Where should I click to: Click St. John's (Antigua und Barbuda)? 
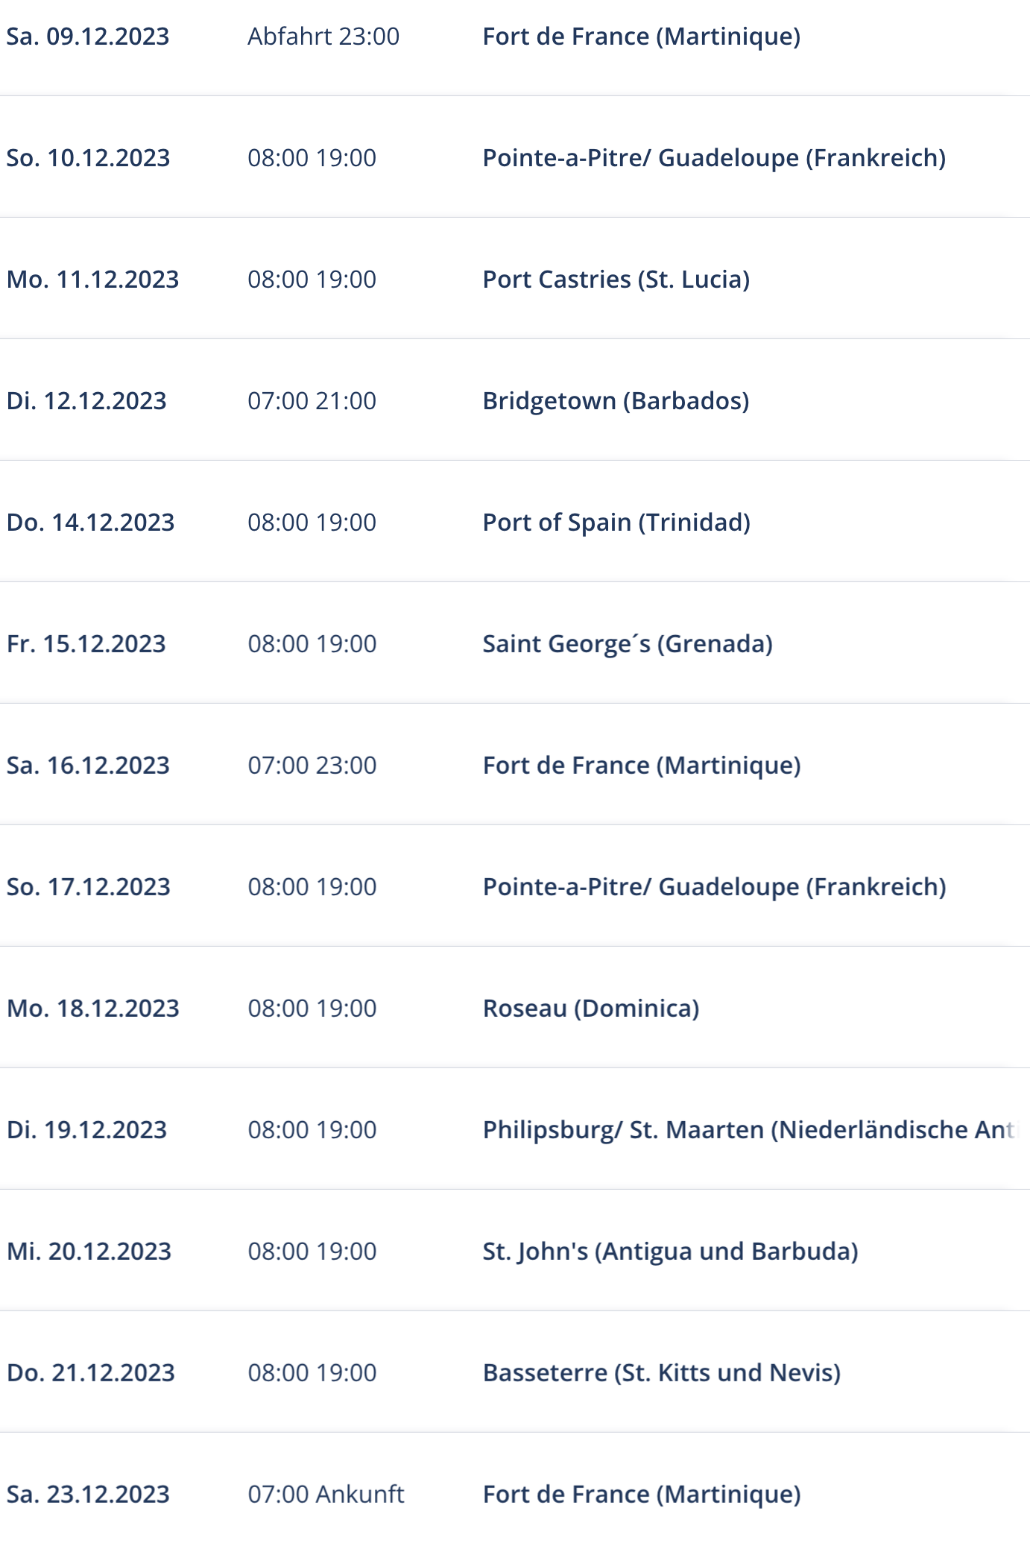pos(671,1252)
